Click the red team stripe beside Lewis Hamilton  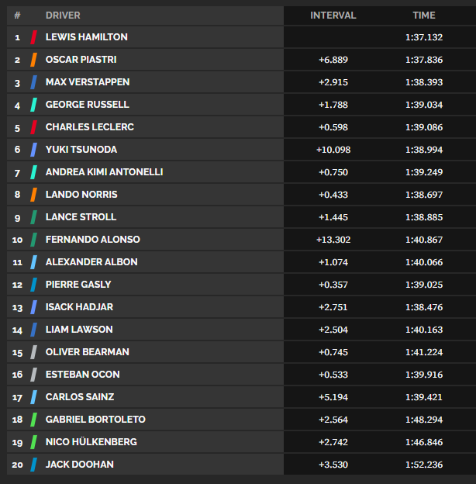tap(34, 37)
